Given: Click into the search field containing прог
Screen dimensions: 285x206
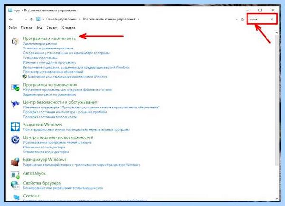Looking at the screenshot, I should 259,20.
